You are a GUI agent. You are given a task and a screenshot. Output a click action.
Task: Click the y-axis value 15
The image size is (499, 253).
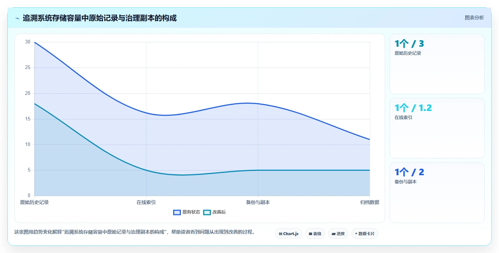click(x=28, y=119)
